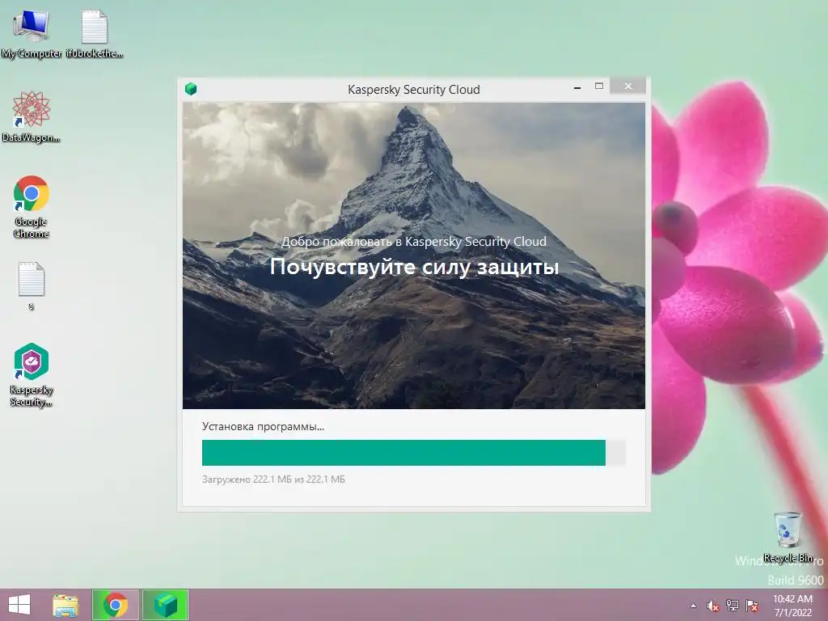Select the Recycle Bin icon
This screenshot has width=828, height=621.
pyautogui.click(x=788, y=537)
